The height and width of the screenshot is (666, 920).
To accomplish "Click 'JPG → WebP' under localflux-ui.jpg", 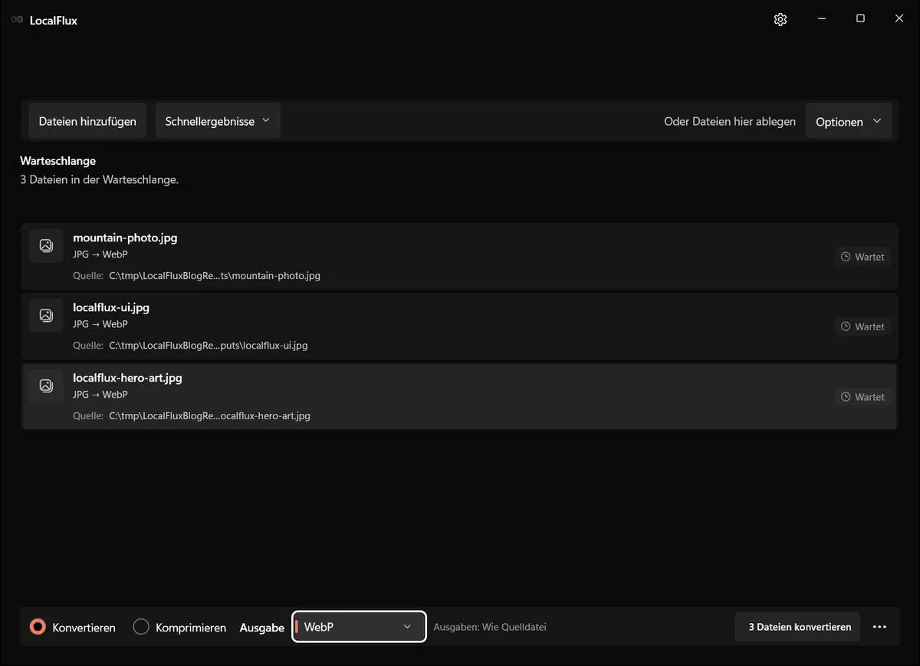I will tap(100, 324).
